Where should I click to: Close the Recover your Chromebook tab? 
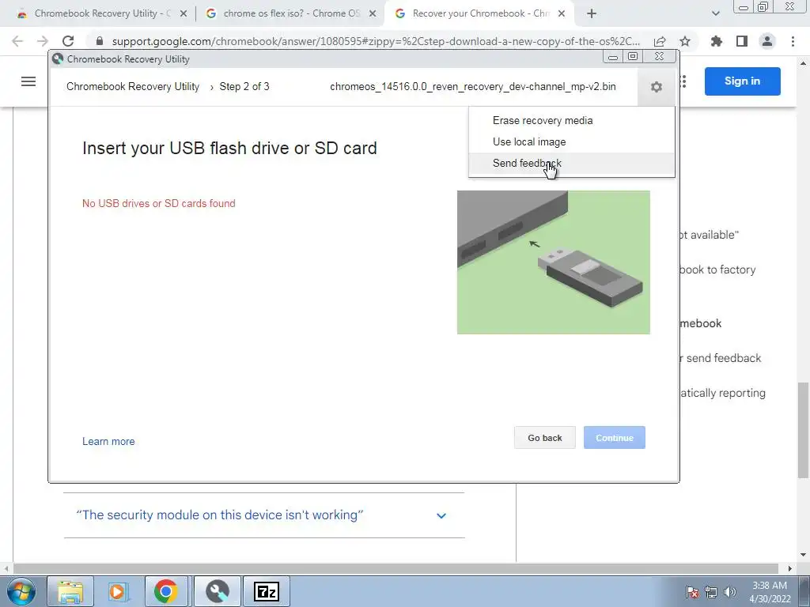pos(562,14)
